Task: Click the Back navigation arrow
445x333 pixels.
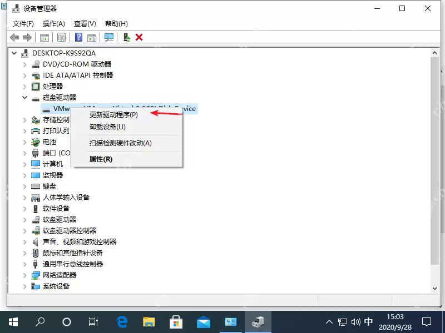Action: click(x=15, y=37)
